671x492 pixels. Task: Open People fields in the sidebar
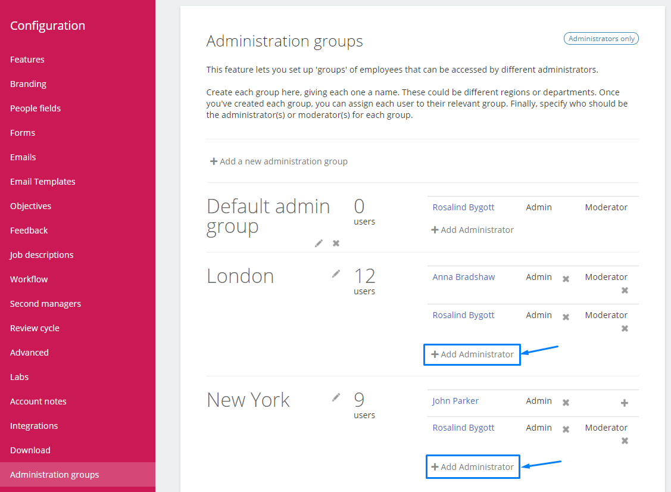coord(36,108)
